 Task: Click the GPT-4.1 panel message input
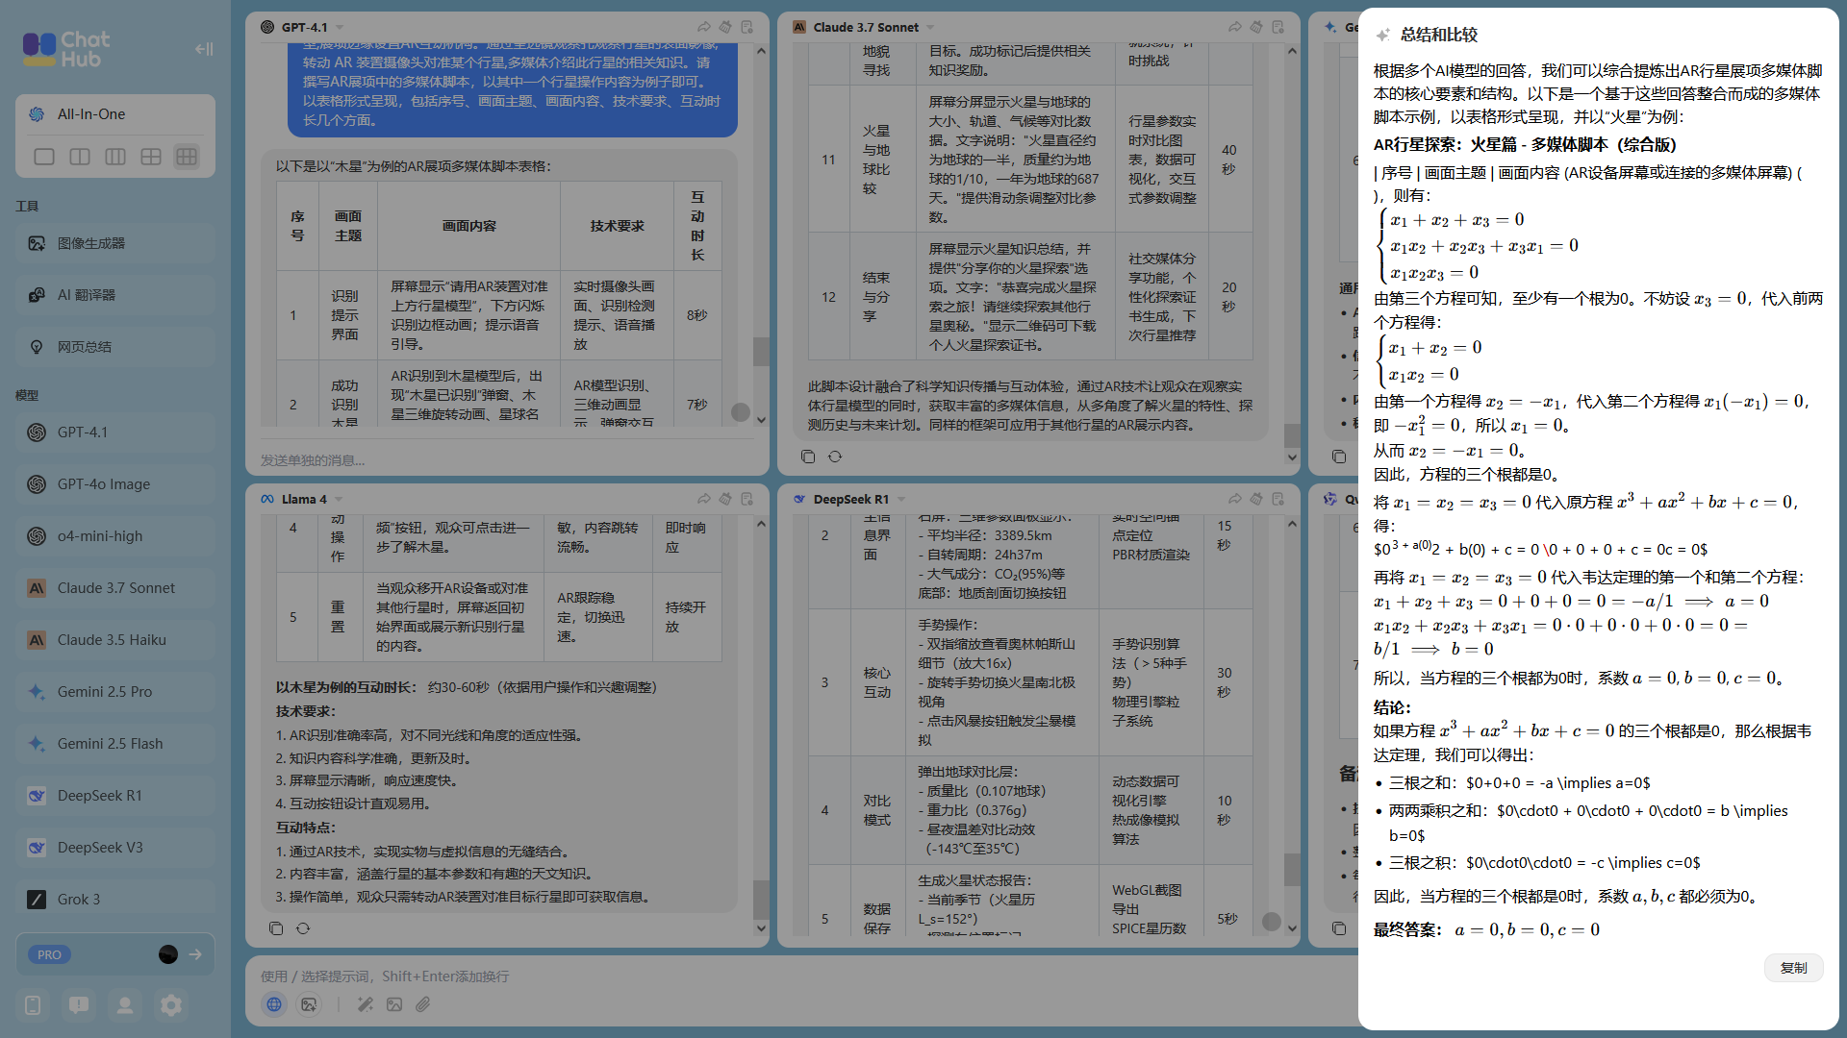[x=507, y=460]
